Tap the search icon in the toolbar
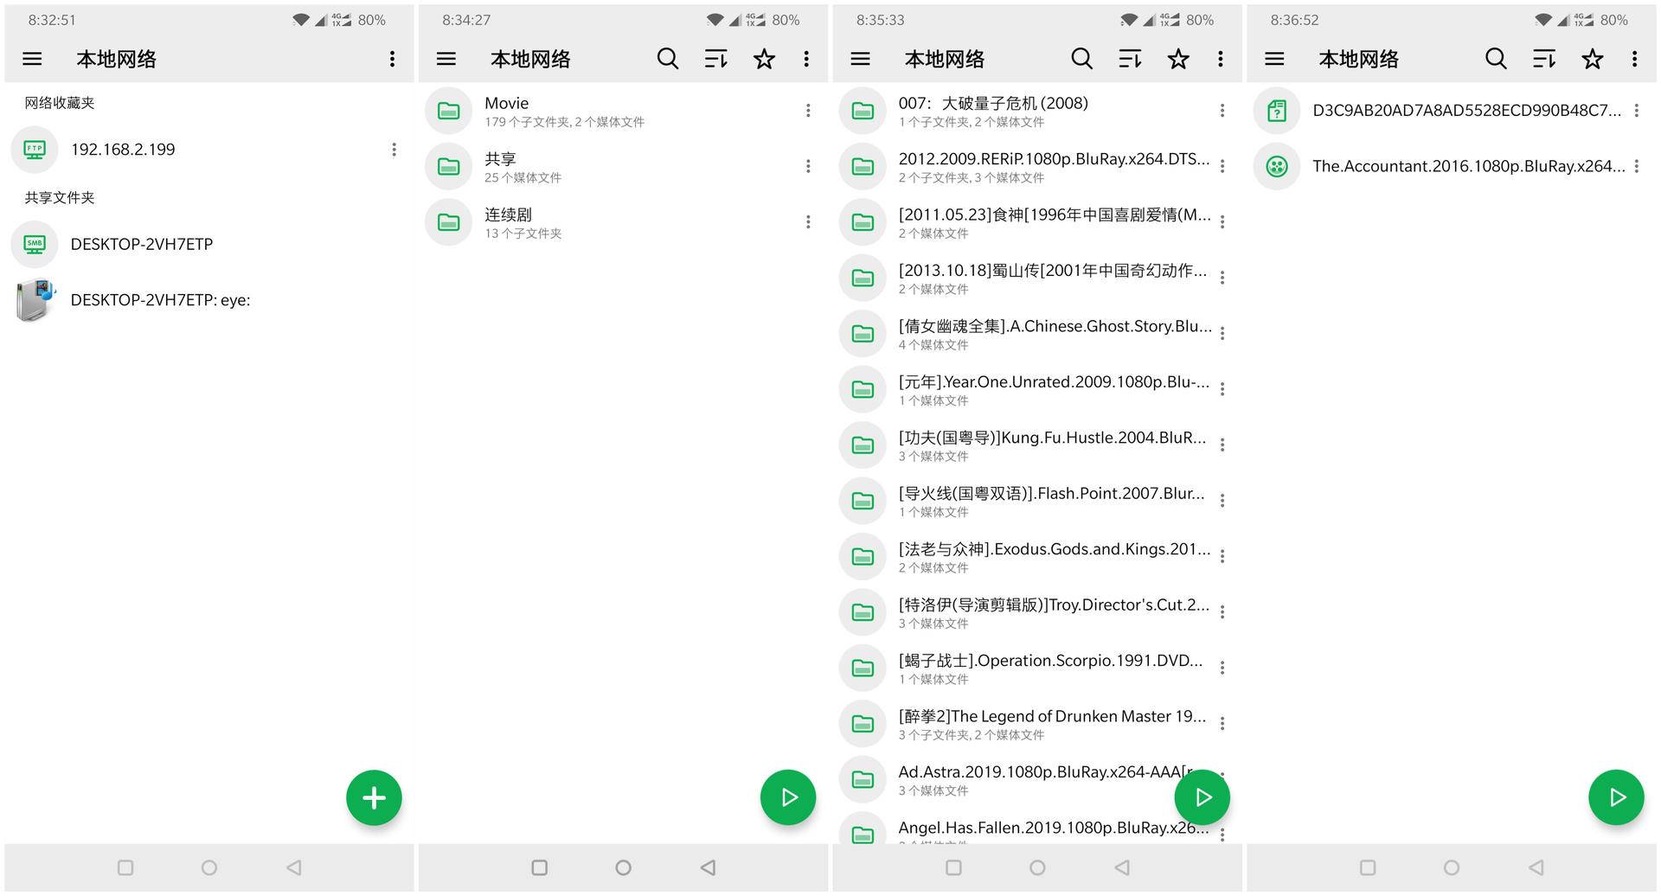This screenshot has height=896, width=1661. coord(667,59)
